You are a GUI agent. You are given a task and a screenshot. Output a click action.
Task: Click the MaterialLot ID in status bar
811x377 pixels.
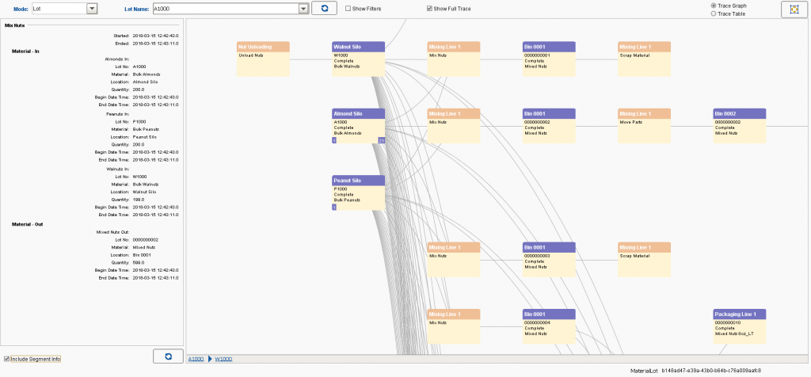[x=711, y=371]
